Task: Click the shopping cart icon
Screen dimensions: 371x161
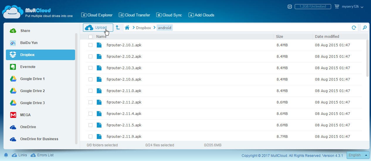Action: coord(337,6)
